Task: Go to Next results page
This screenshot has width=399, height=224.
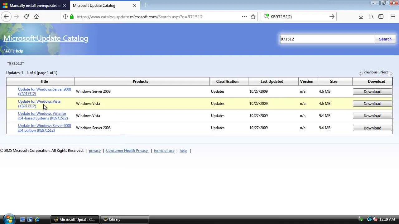Action: coord(384,72)
